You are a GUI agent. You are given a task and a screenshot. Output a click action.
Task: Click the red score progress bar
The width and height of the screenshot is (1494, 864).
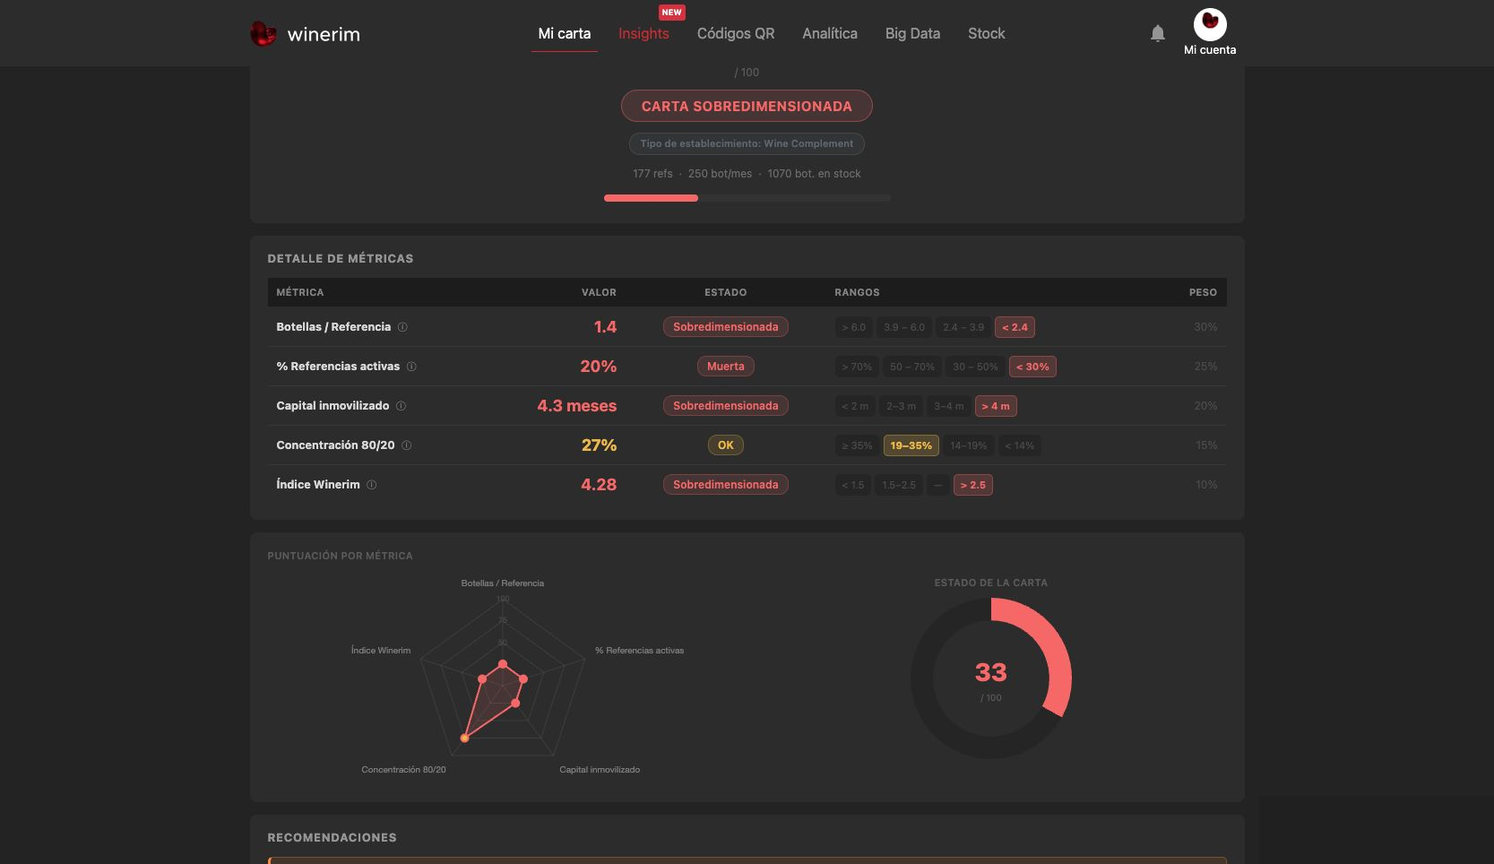point(652,198)
